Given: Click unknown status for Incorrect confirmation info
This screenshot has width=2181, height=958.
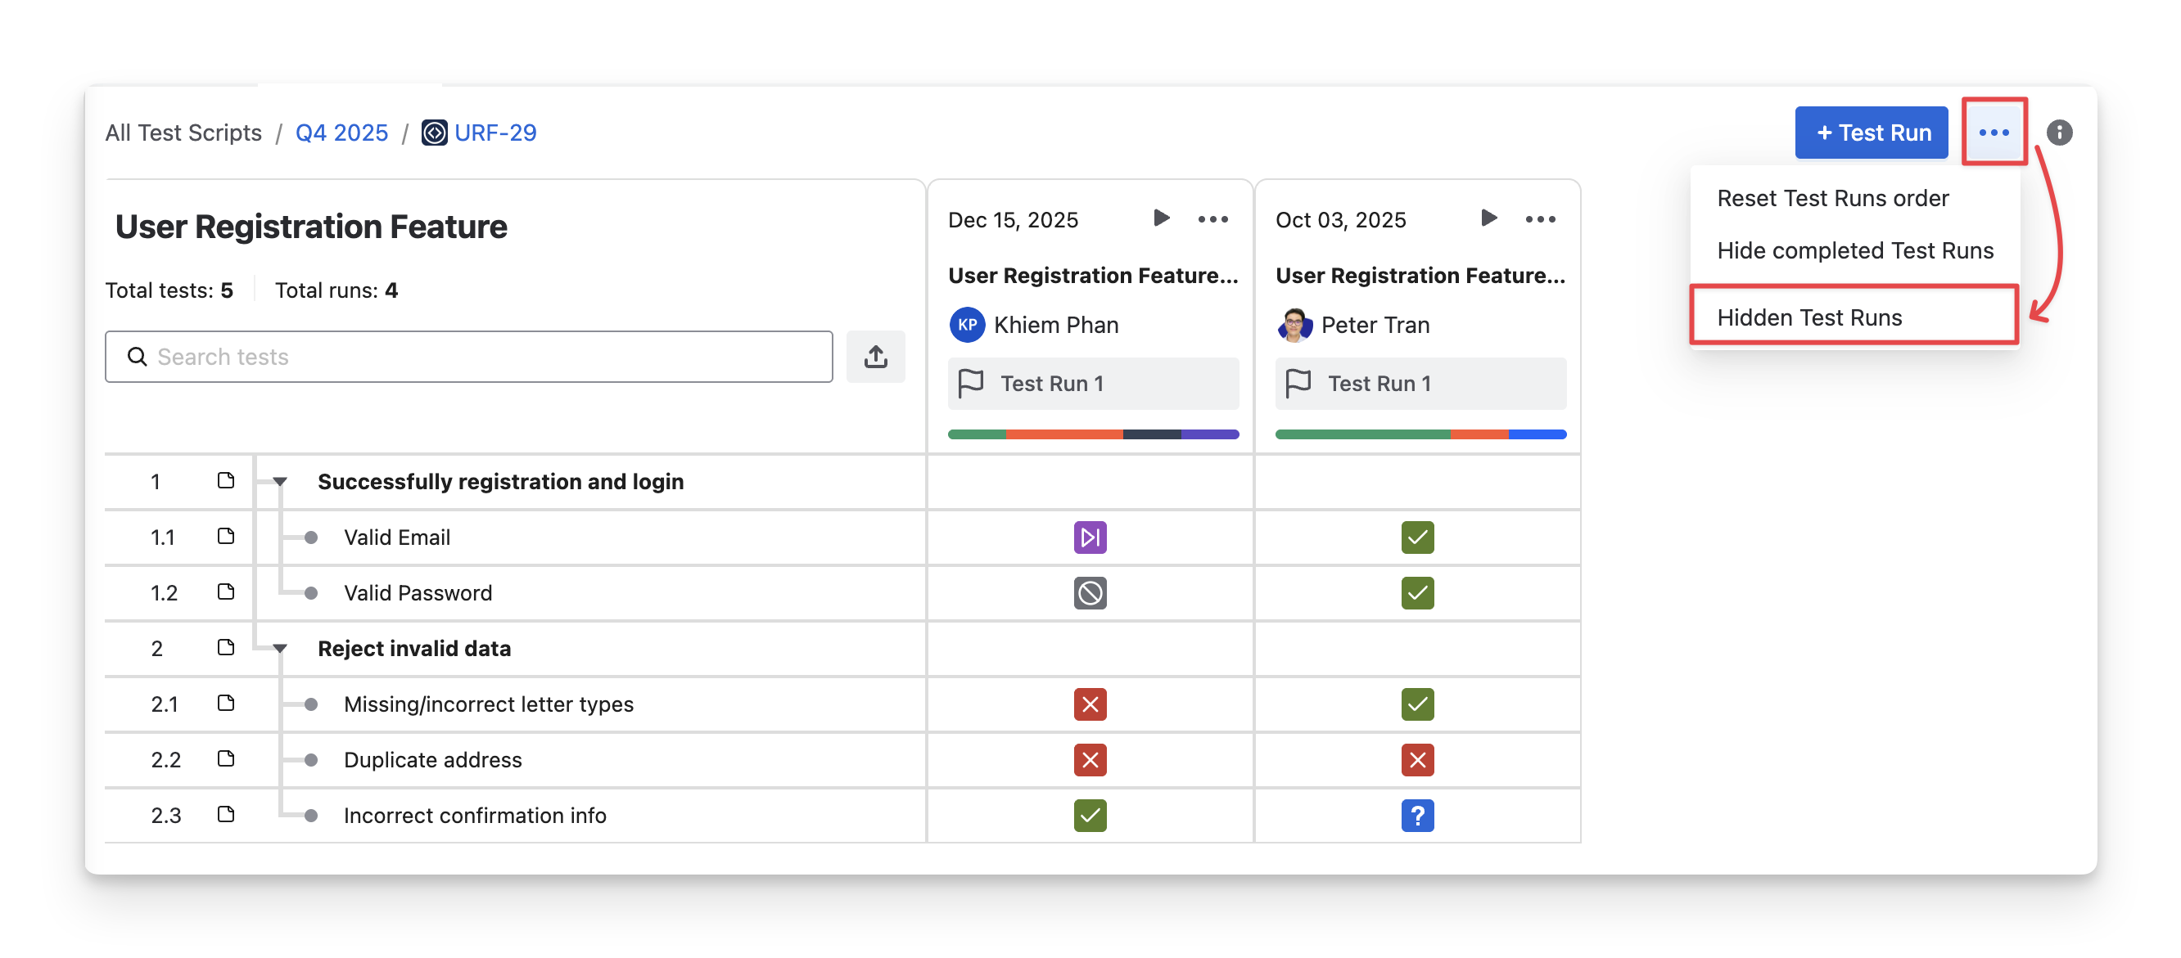Looking at the screenshot, I should click(x=1417, y=816).
